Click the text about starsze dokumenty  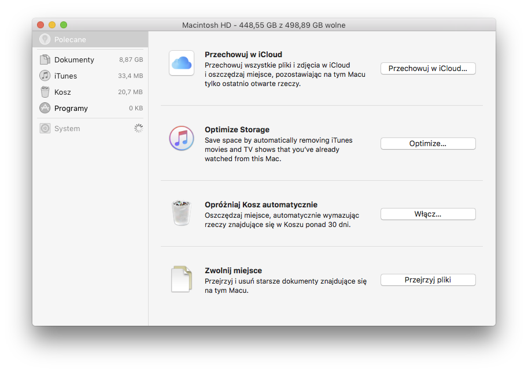pos(286,285)
